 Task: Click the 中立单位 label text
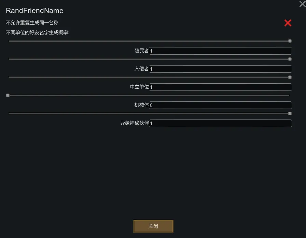tap(139, 87)
